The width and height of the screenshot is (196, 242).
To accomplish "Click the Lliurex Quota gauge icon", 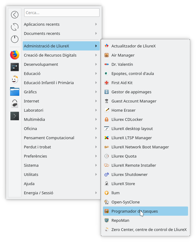I will click(107, 156).
